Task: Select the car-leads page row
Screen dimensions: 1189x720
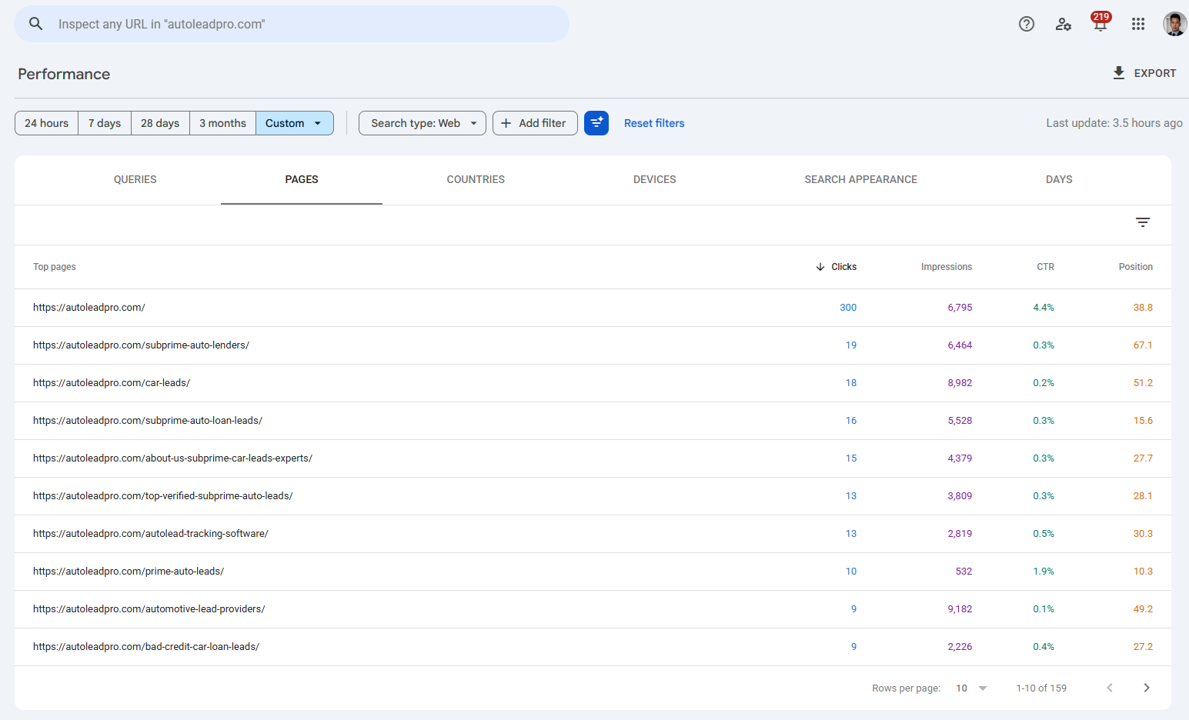Action: pos(593,383)
